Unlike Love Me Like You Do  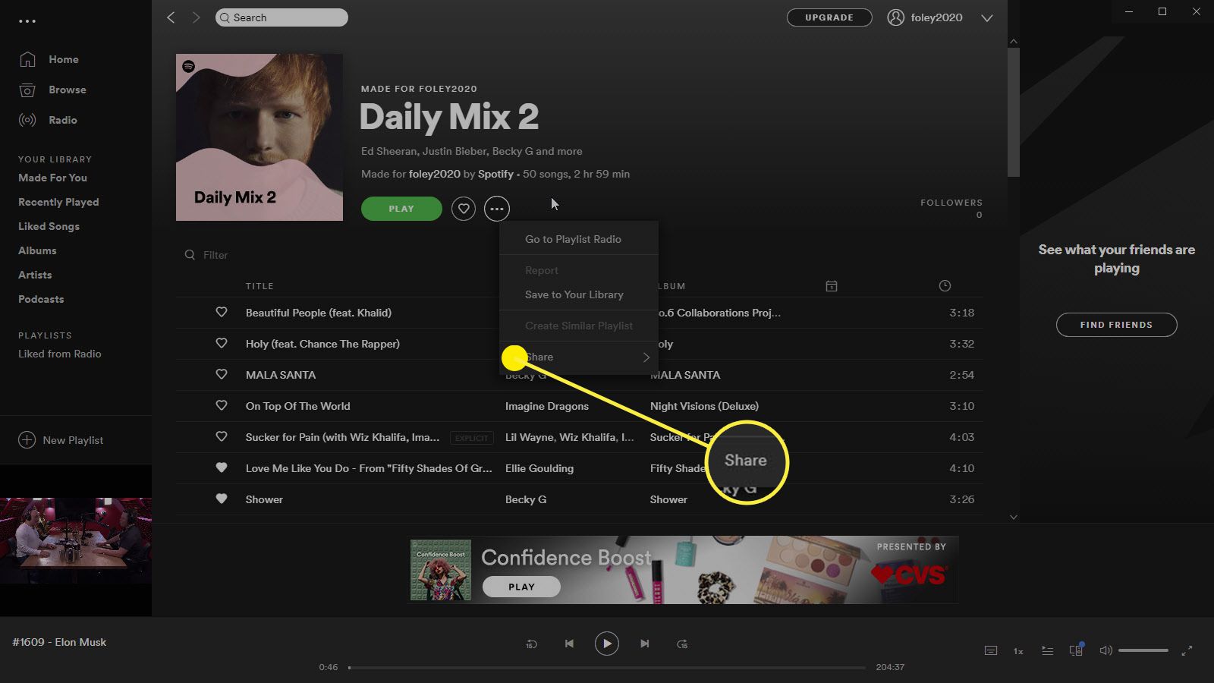tap(222, 467)
